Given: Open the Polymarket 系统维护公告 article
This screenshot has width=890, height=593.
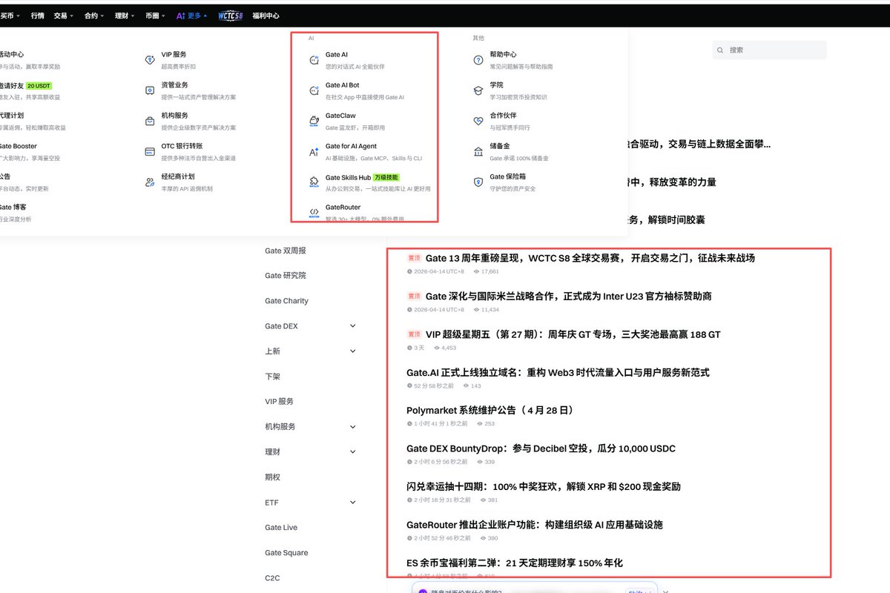Looking at the screenshot, I should pos(489,410).
